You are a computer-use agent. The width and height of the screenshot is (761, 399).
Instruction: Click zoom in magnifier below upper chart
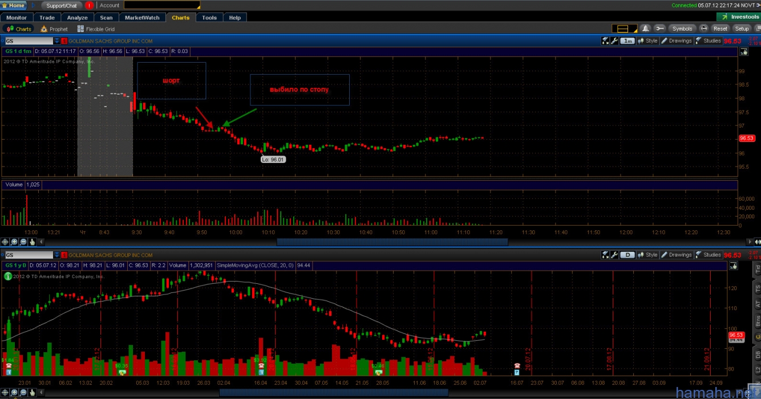tap(14, 242)
